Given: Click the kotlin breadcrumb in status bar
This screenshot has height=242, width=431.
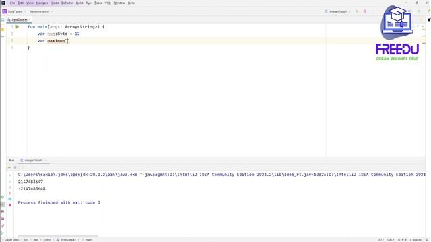Looking at the screenshot, I should point(47,240).
